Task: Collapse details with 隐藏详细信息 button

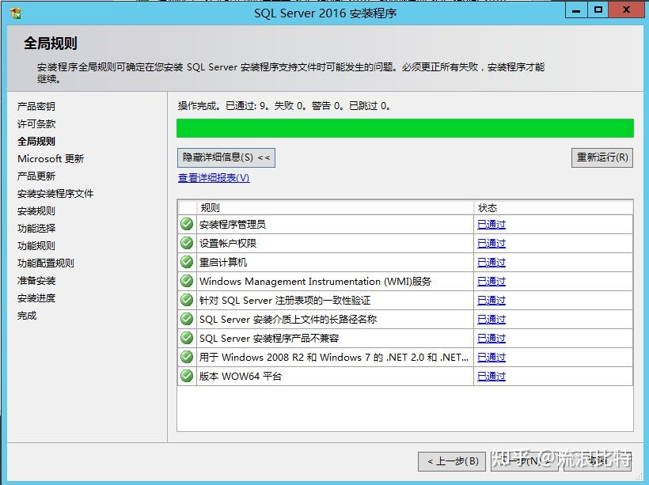Action: [226, 157]
